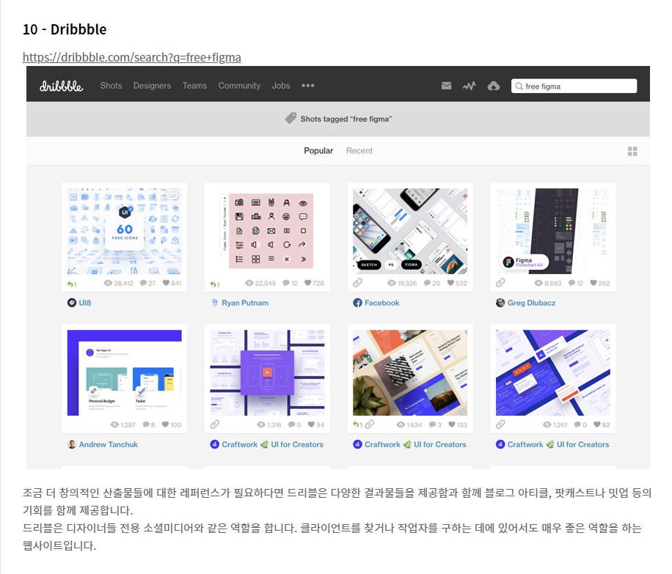Like the Greg Dlubacz shot with 262 hearts

click(x=594, y=283)
